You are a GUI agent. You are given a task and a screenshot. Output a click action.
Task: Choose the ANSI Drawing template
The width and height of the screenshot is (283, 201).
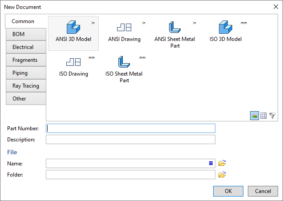pos(124,33)
